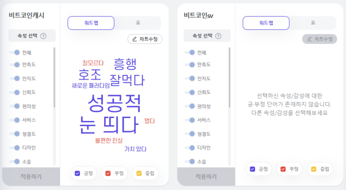Uncheck 부정 checkbox under 비트코인캐시 word map

coord(108,173)
